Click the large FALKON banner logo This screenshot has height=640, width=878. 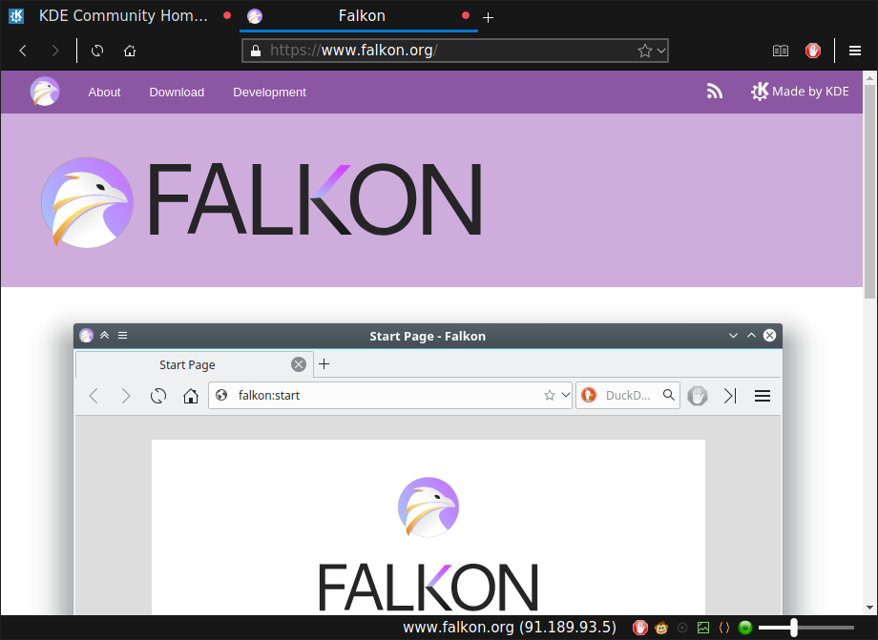pos(261,202)
